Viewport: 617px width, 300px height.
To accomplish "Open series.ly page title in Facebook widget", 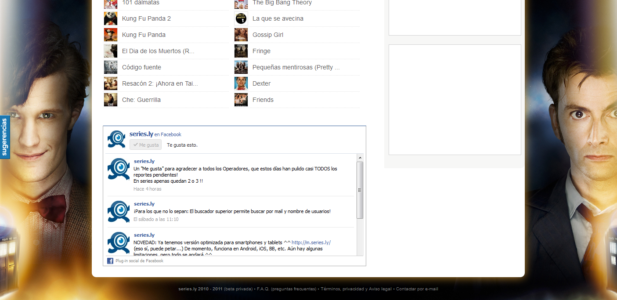I will (141, 134).
